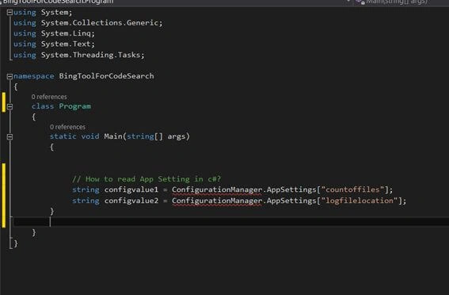This screenshot has width=449, height=295.
Task: Click AppSettings on the configvalue2 line
Action: point(291,201)
